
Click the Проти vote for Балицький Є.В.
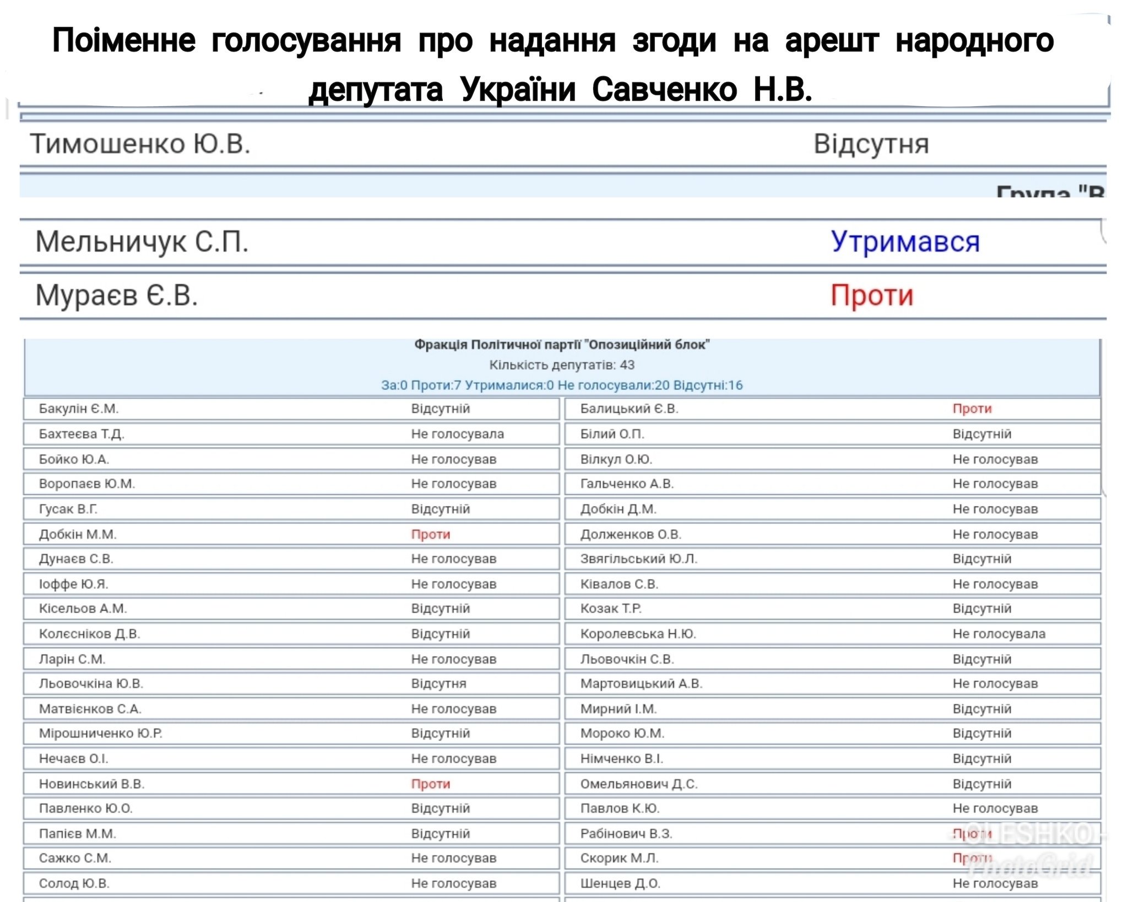pos(972,409)
